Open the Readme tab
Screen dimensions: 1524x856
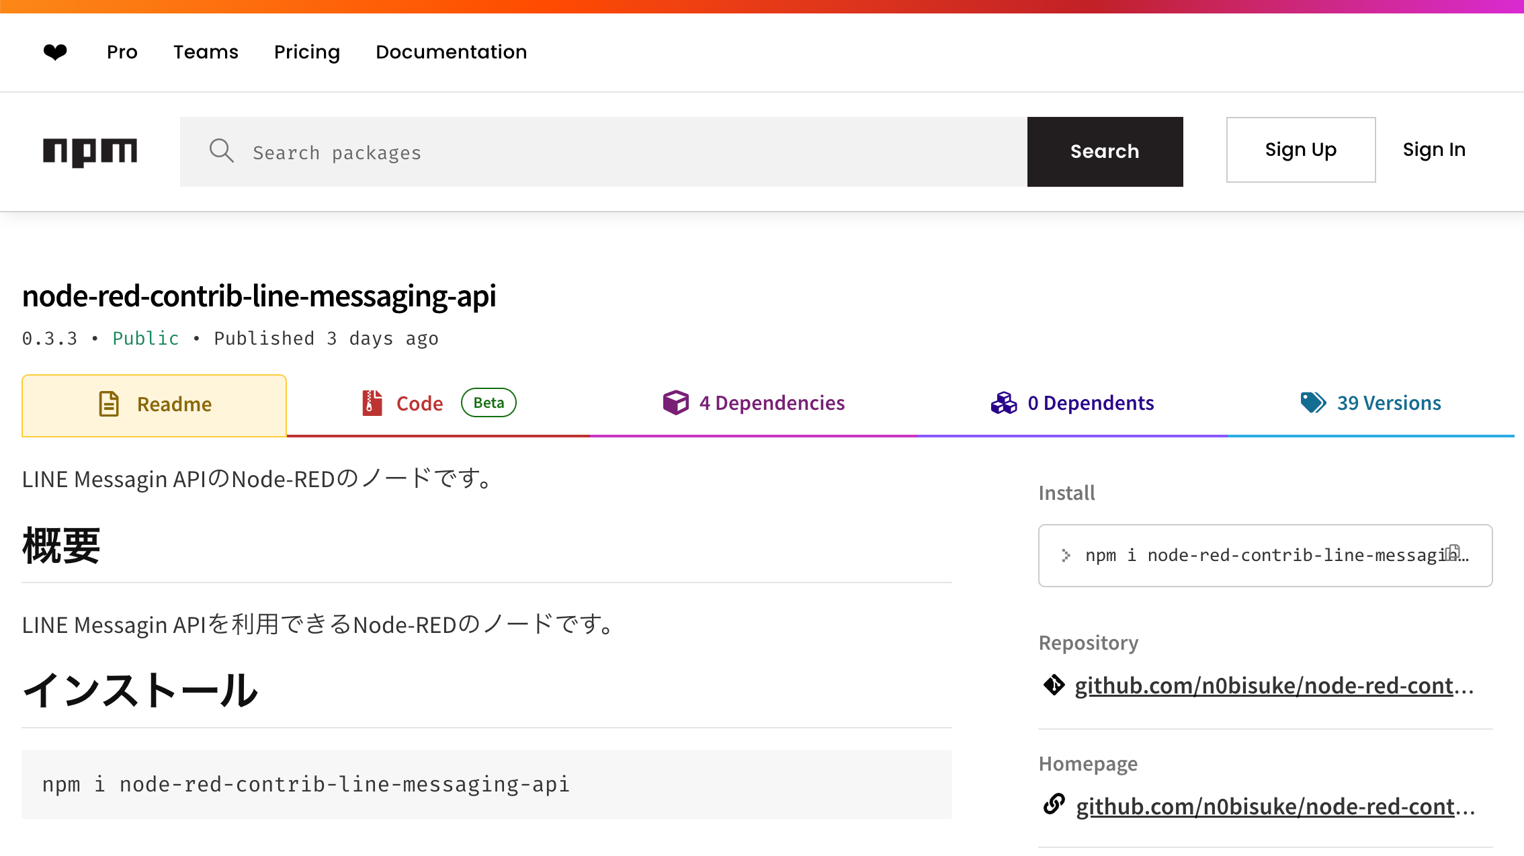click(x=155, y=404)
